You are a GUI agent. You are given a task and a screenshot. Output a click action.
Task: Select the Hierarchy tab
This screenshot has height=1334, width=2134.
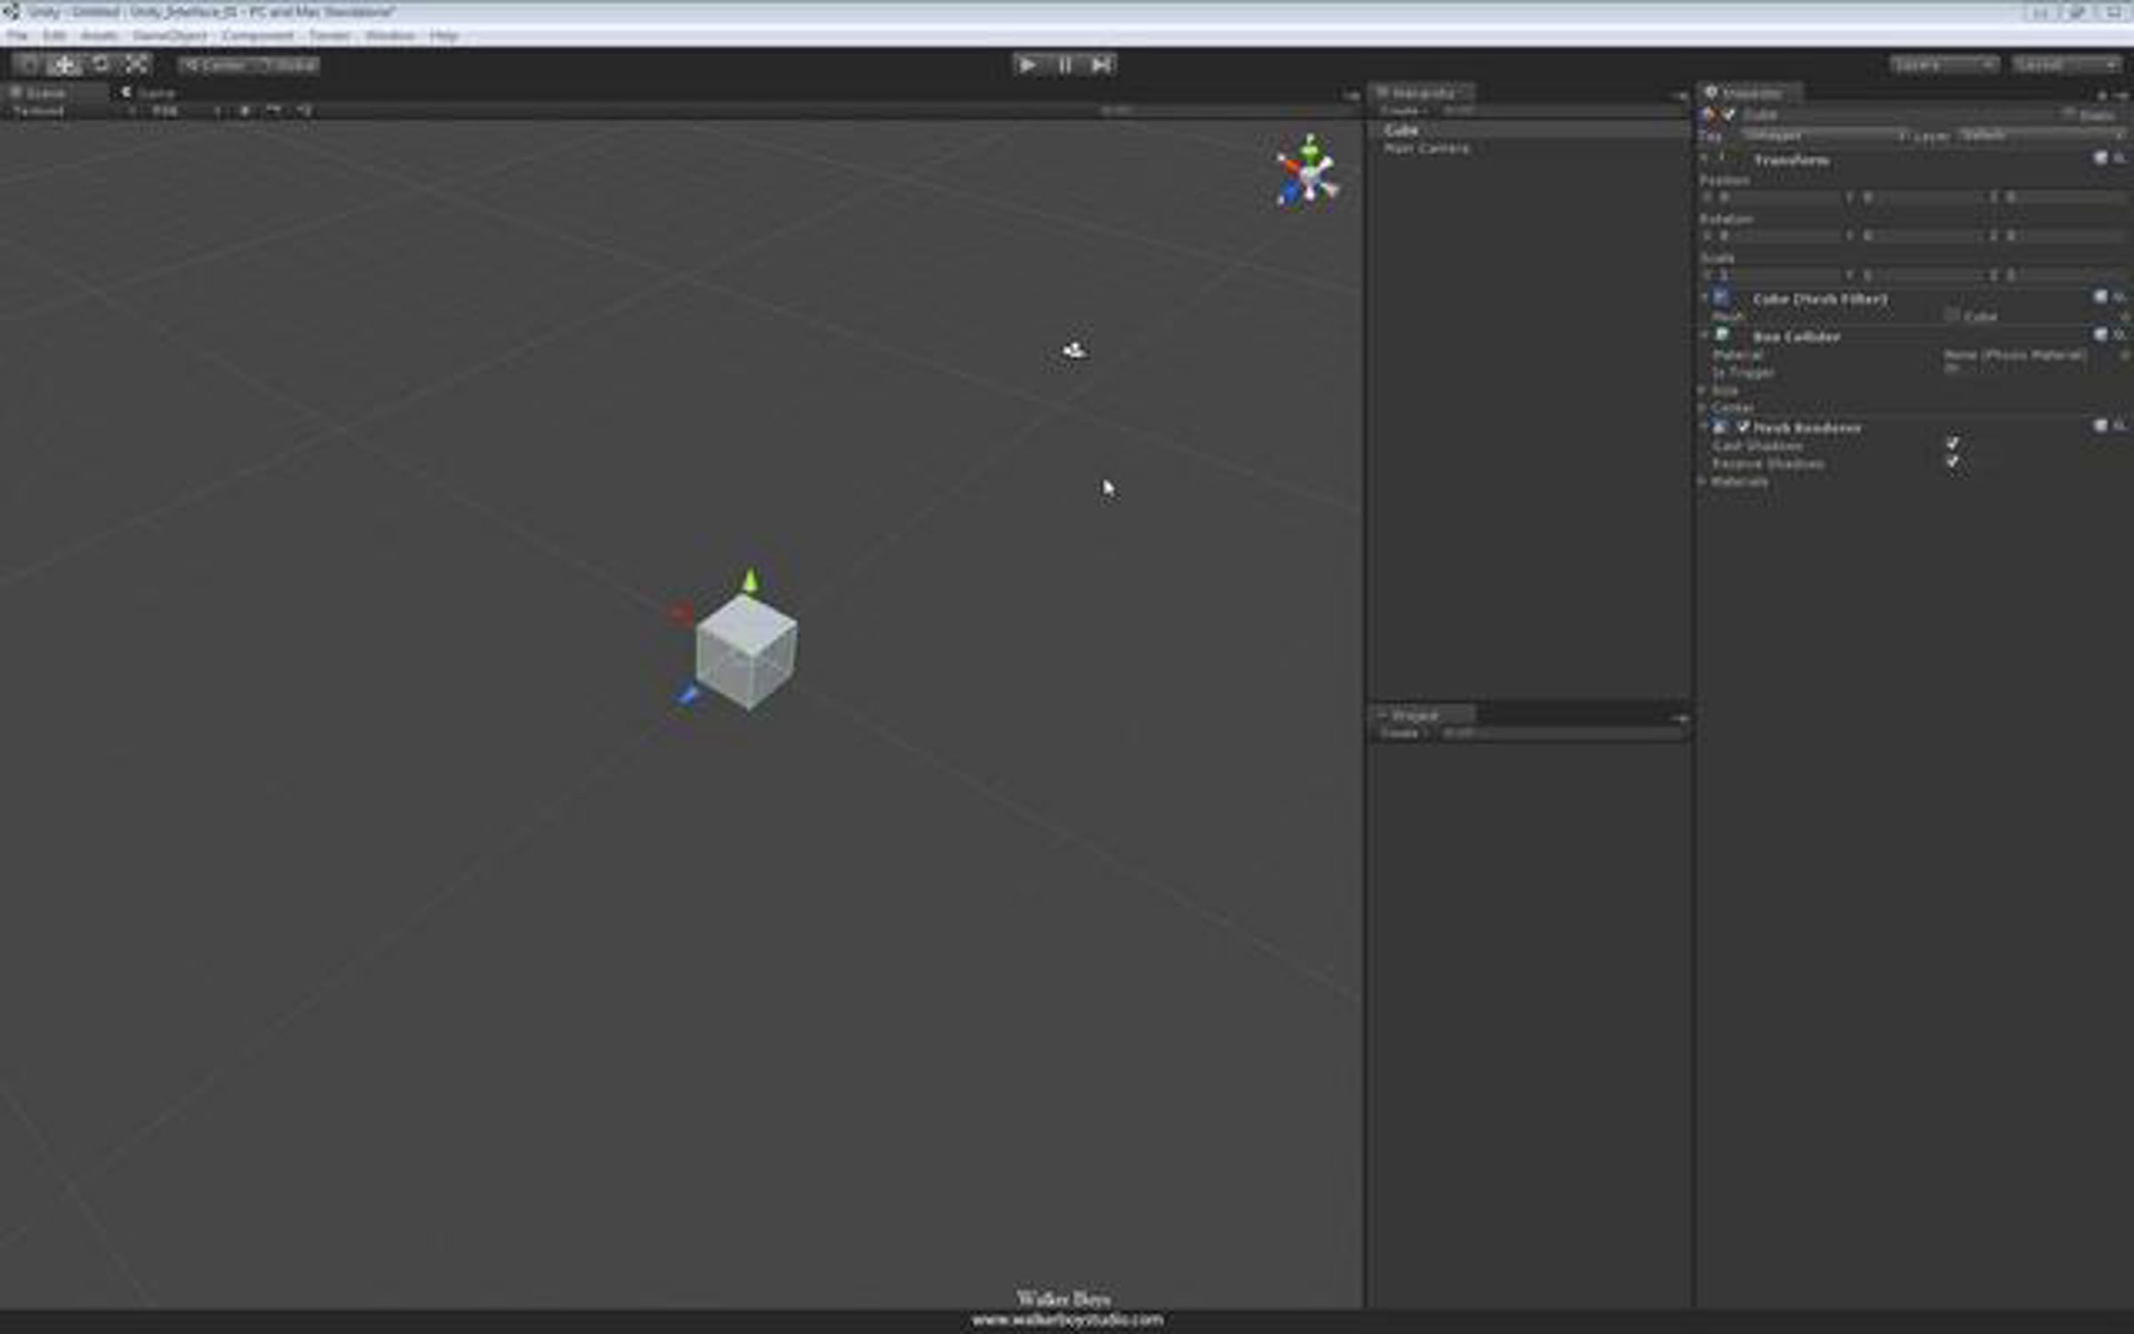pyautogui.click(x=1421, y=92)
